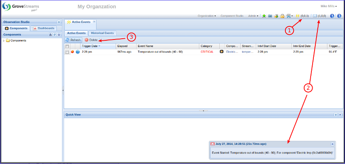Open the Organization dropdown menu

pyautogui.click(x=207, y=16)
